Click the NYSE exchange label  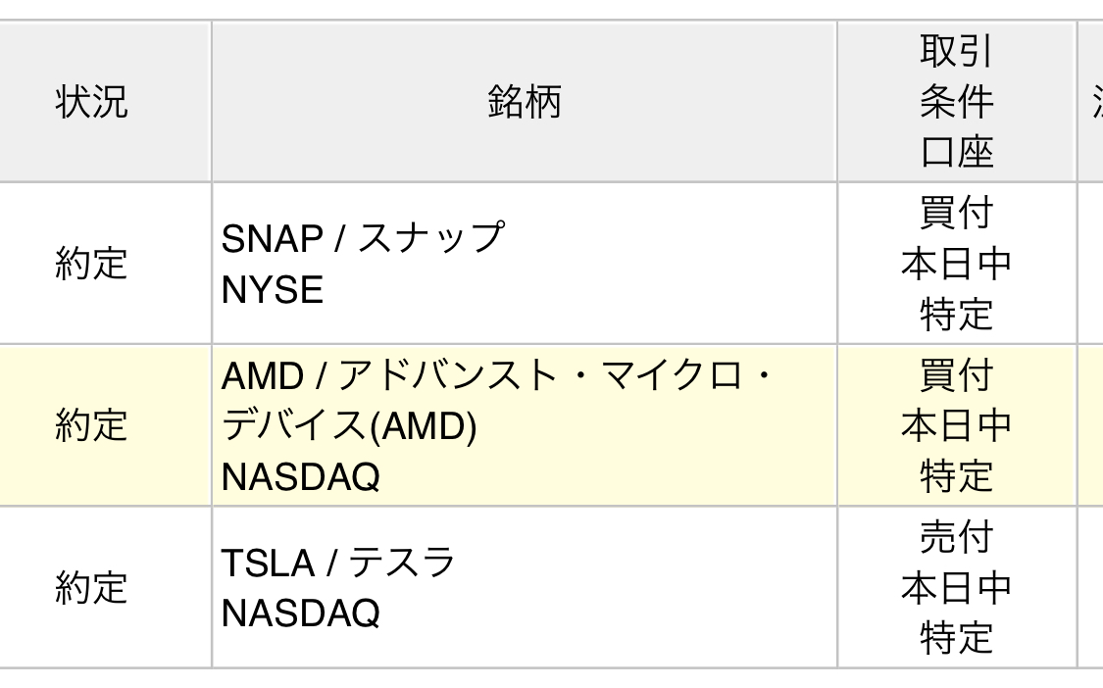coord(272,290)
